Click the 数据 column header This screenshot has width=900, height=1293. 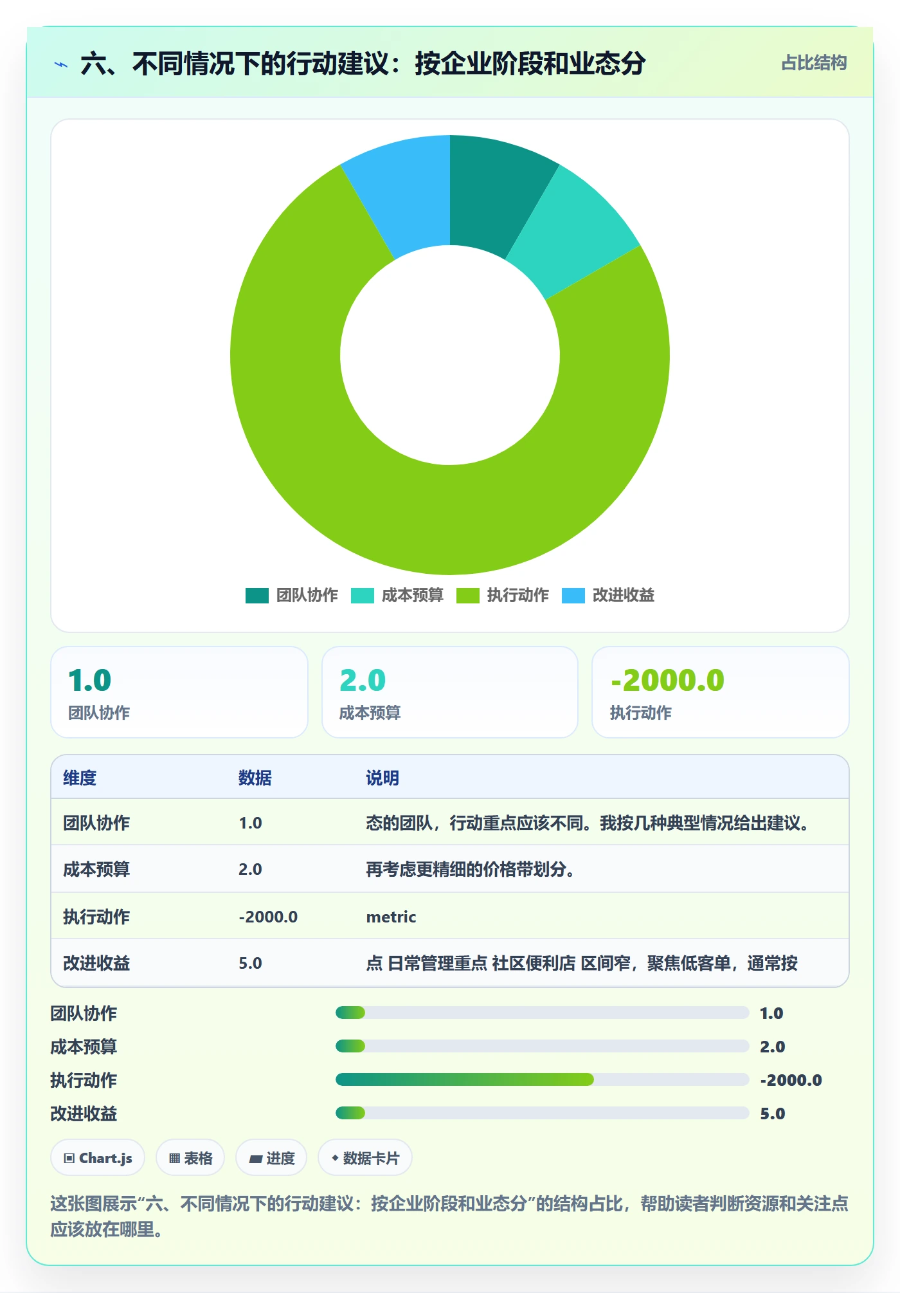pos(255,778)
